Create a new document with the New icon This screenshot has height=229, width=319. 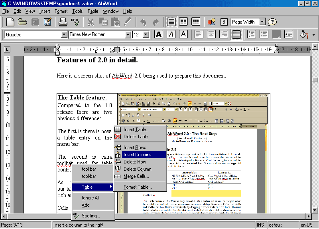10,22
